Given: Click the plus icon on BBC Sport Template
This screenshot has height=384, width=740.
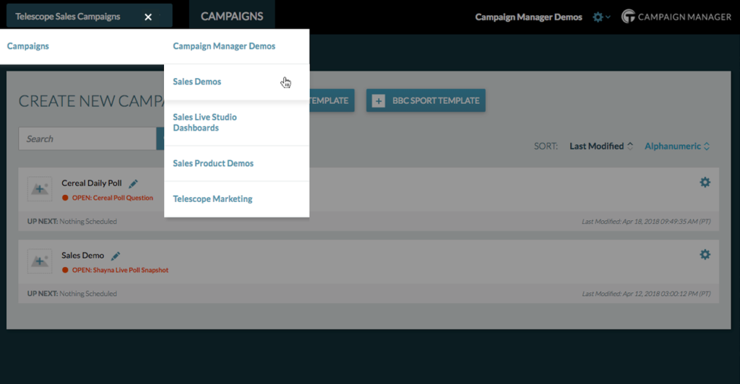Looking at the screenshot, I should 379,101.
